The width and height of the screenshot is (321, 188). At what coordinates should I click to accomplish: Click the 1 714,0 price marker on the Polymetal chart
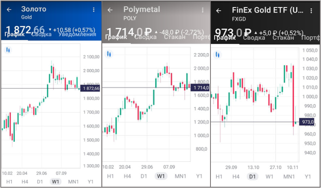point(200,88)
